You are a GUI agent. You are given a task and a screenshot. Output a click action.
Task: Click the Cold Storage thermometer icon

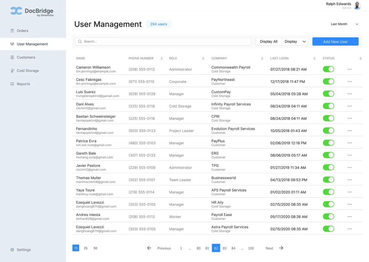coord(12,71)
